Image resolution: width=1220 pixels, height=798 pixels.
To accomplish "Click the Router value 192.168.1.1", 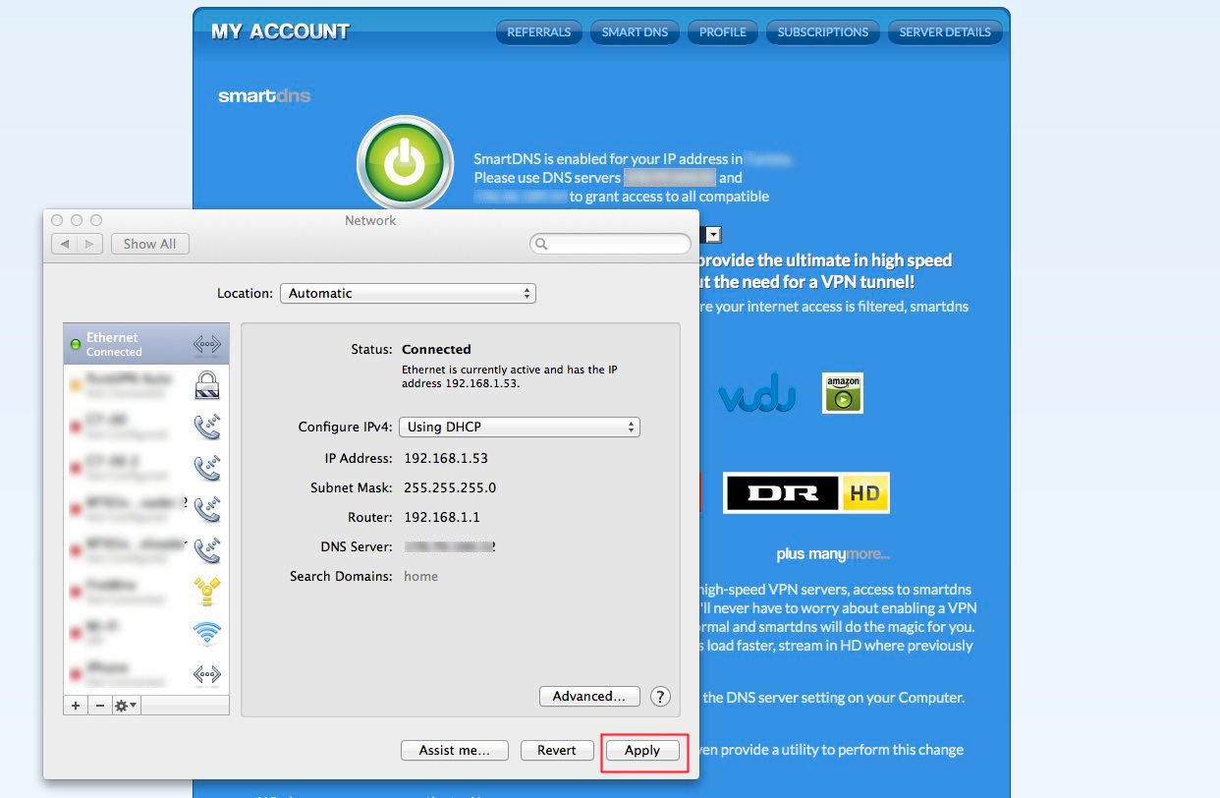I will pyautogui.click(x=442, y=517).
